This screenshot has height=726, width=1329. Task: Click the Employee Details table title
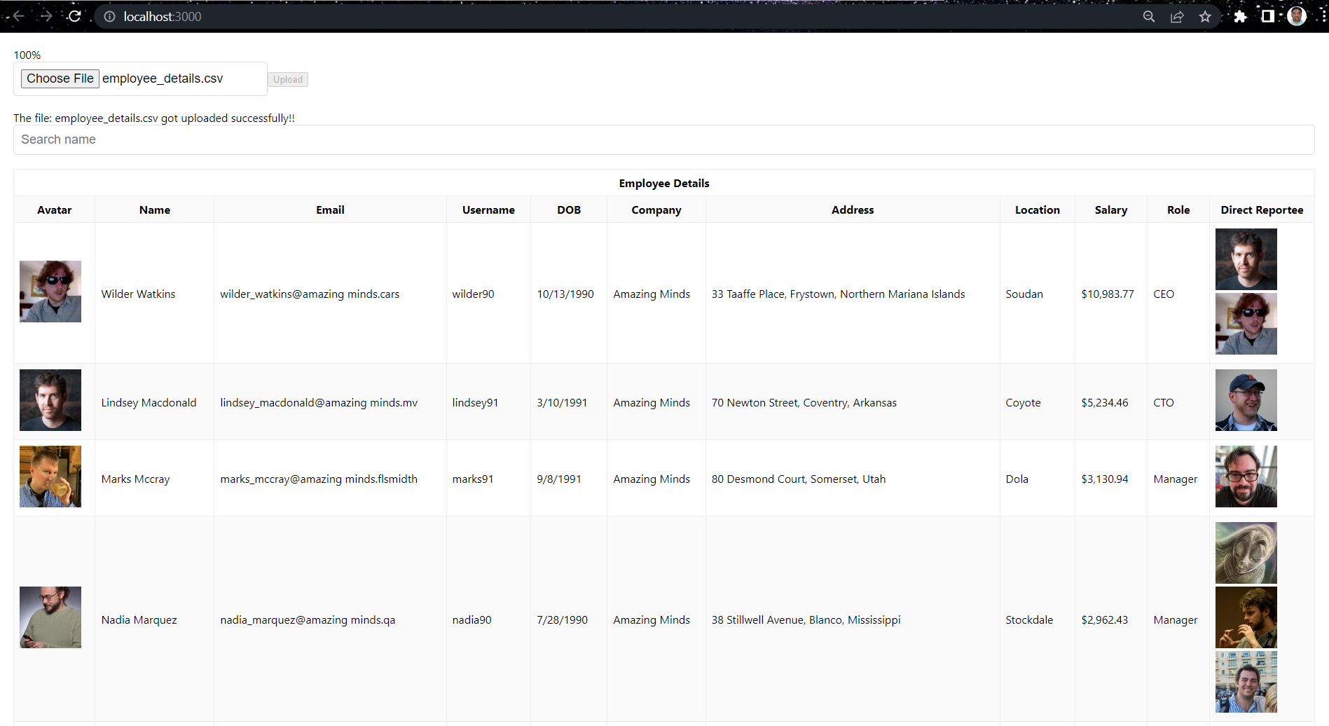pos(664,183)
